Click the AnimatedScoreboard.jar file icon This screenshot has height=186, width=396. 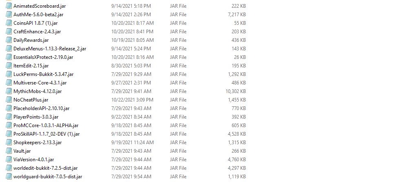9,6
